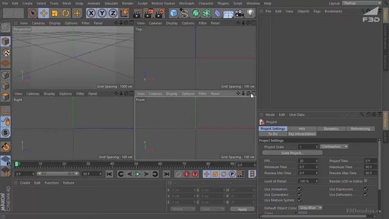
Task: Click the Scale Project button
Action: [292, 153]
